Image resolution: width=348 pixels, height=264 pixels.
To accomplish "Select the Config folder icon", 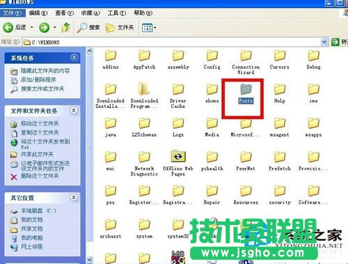I will pos(212,56).
